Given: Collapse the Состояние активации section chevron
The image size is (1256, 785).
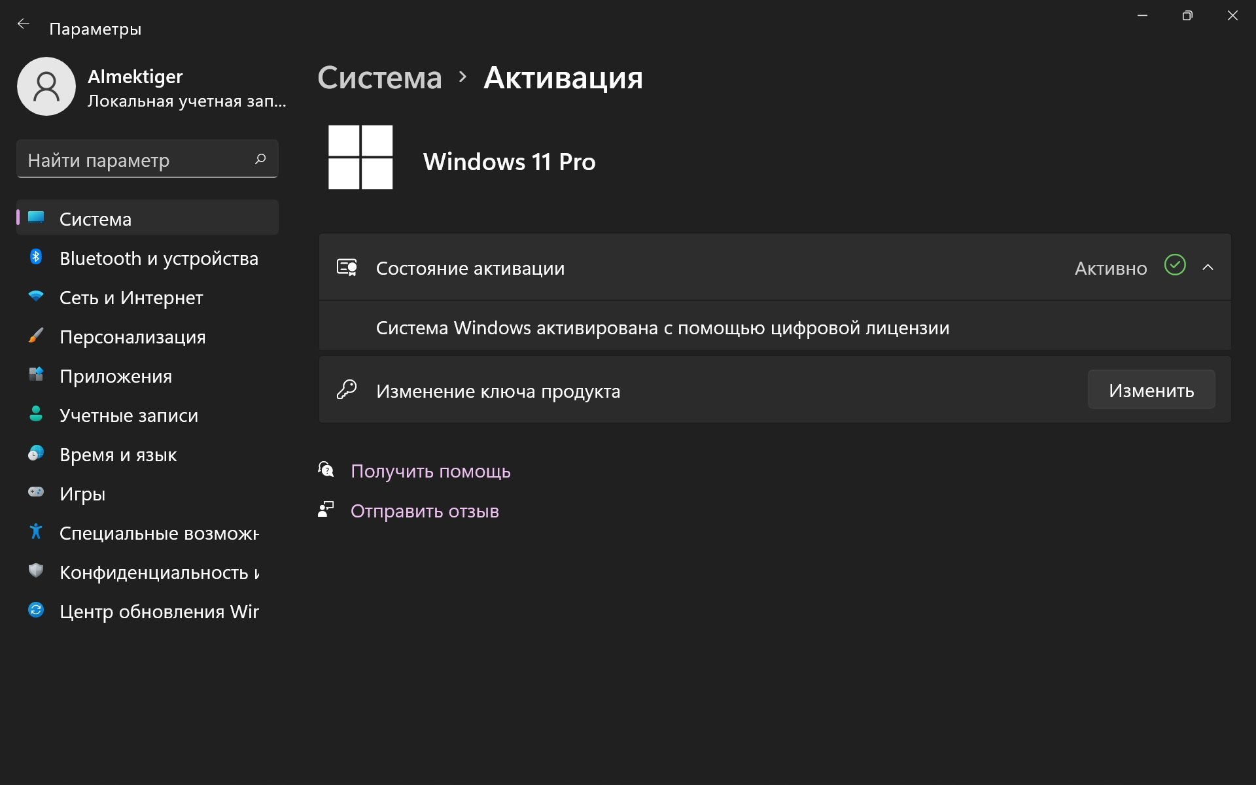Looking at the screenshot, I should pyautogui.click(x=1208, y=268).
